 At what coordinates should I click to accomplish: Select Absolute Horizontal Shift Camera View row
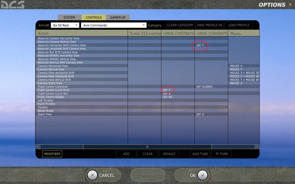coord(82,45)
